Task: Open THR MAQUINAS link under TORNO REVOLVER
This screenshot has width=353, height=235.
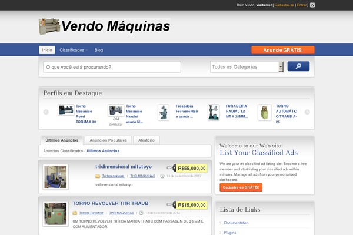Action: click(122, 213)
